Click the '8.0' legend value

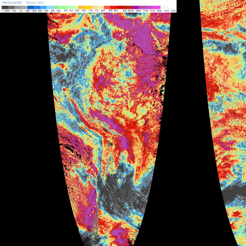click(103, 10)
